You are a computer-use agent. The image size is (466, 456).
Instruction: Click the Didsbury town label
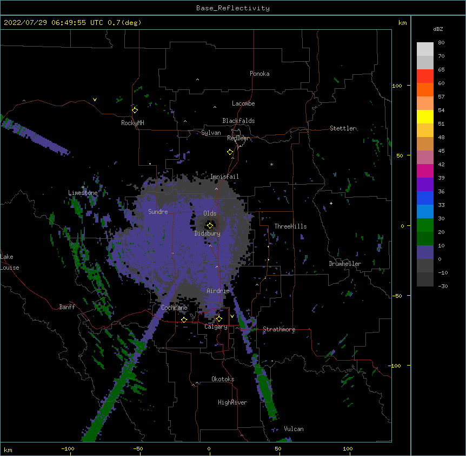tap(208, 233)
